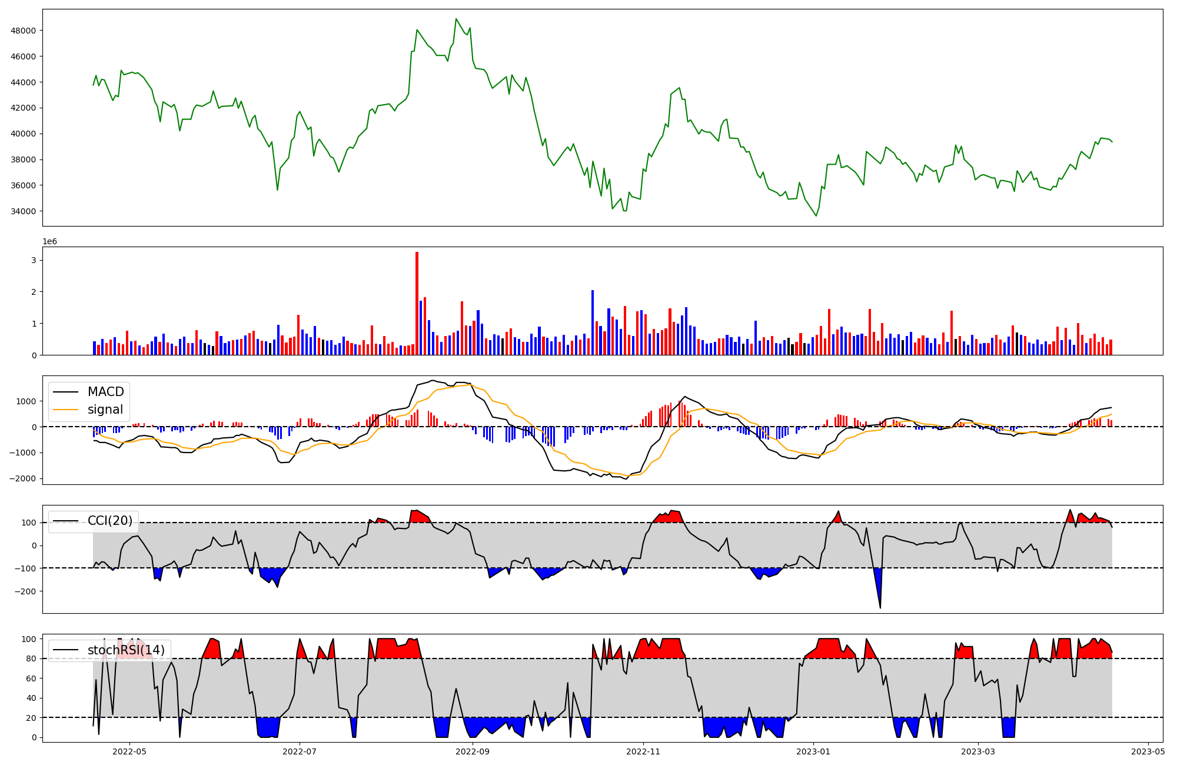This screenshot has width=1177, height=765.
Task: Click the orange signal legend entry
Action: (x=105, y=410)
